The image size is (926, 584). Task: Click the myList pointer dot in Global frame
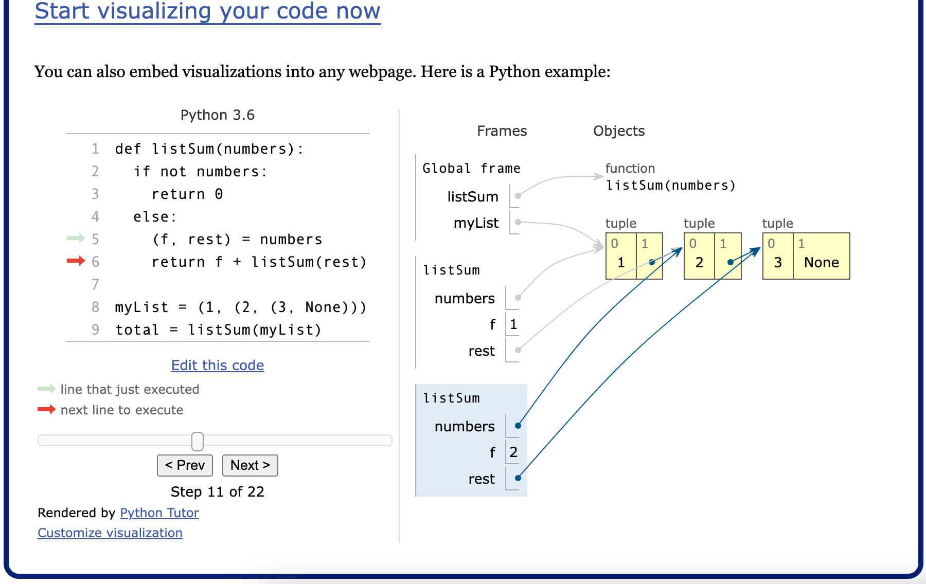point(519,222)
